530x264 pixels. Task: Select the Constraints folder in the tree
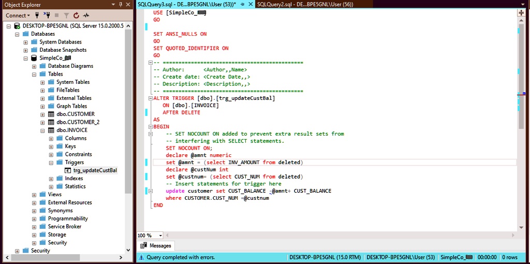[x=74, y=154]
